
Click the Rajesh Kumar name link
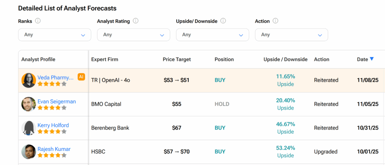point(54,149)
